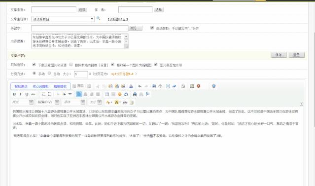Open the 大小 font size dropdown

click(95, 102)
